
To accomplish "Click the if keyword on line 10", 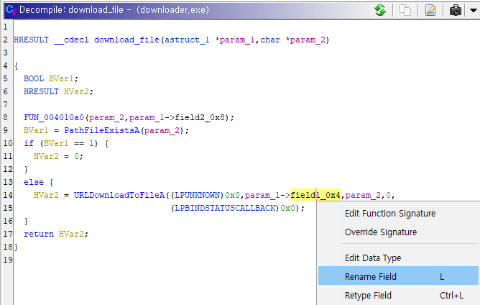I will click(29, 143).
